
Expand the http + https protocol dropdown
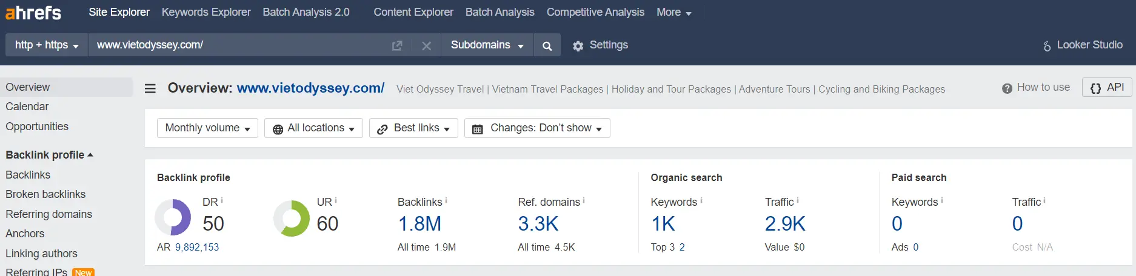47,45
